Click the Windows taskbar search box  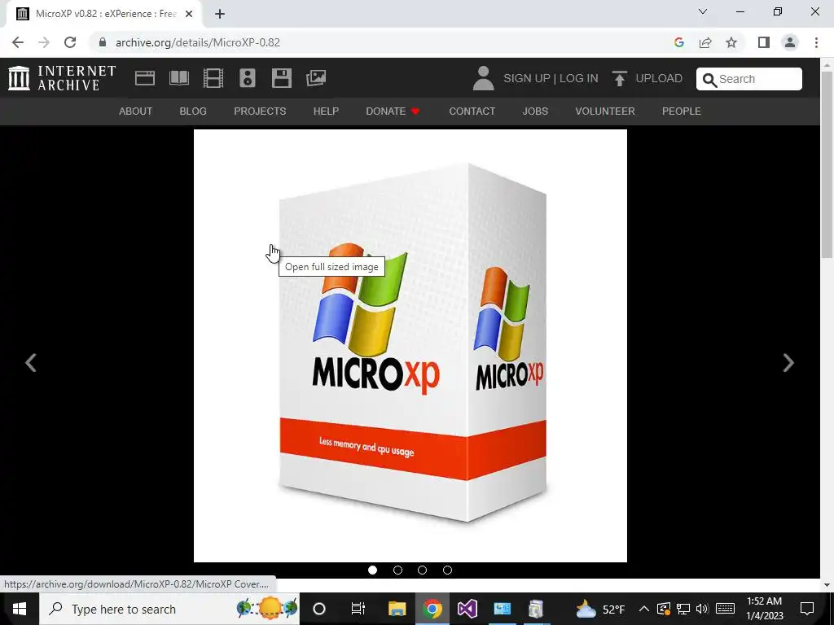point(169,609)
